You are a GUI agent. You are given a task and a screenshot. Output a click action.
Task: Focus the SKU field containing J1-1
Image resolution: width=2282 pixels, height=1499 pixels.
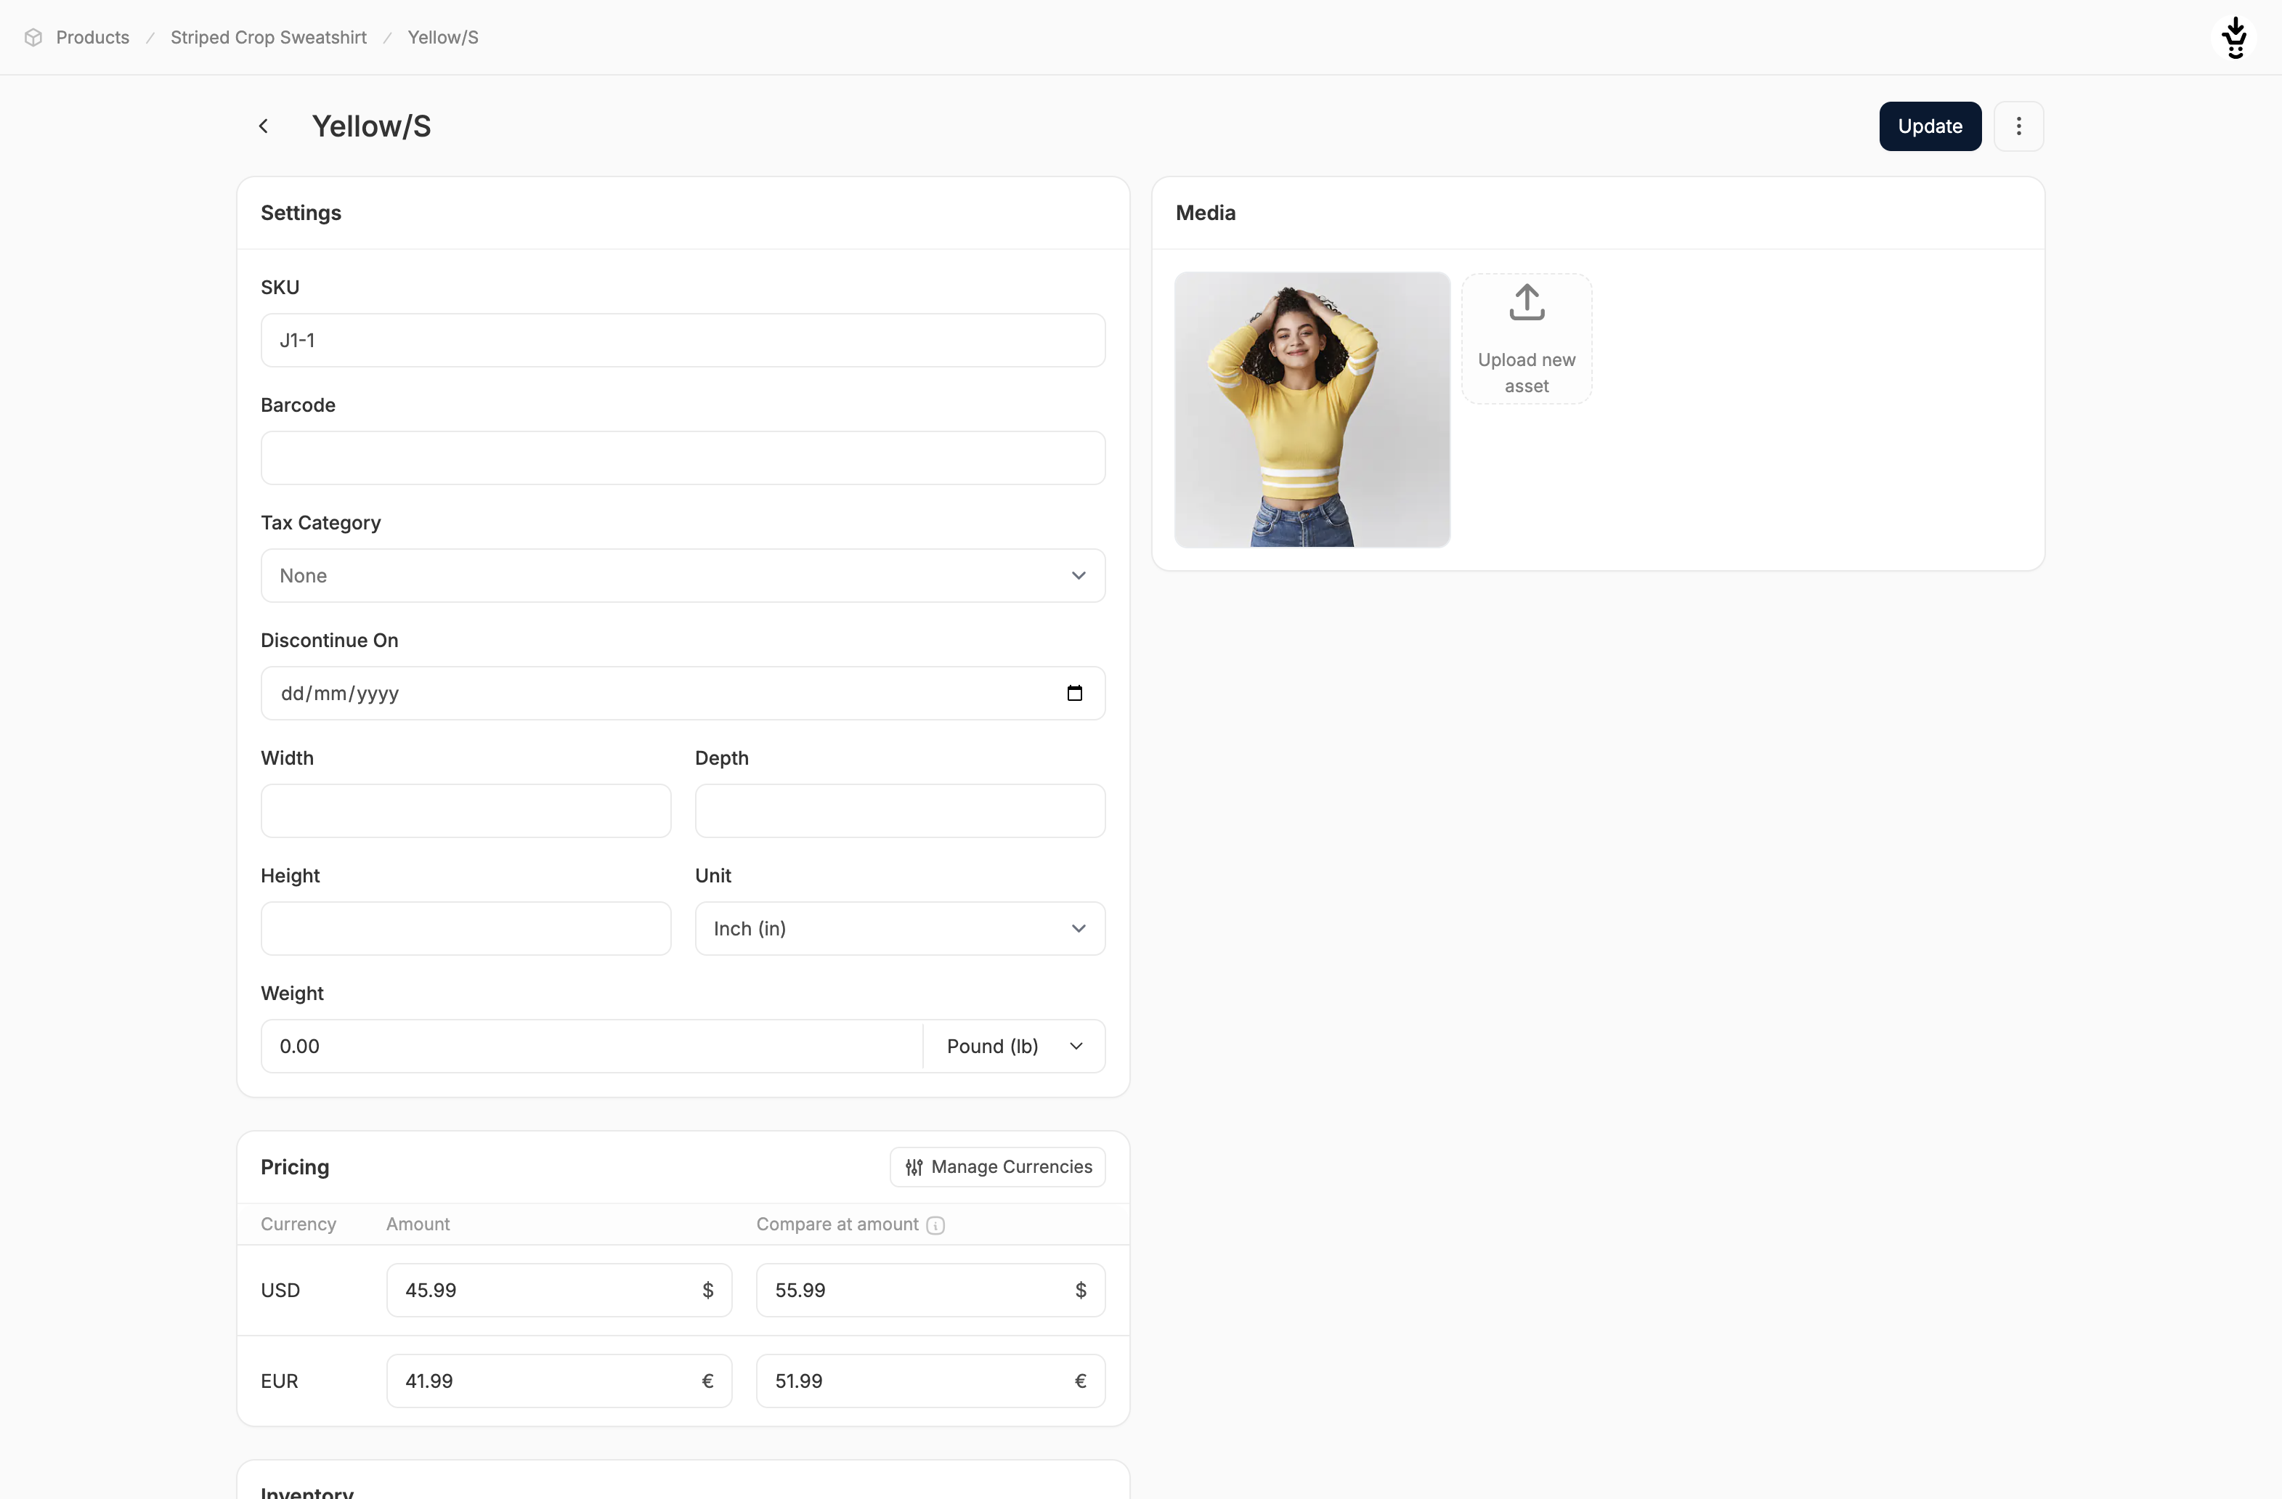[x=683, y=341]
